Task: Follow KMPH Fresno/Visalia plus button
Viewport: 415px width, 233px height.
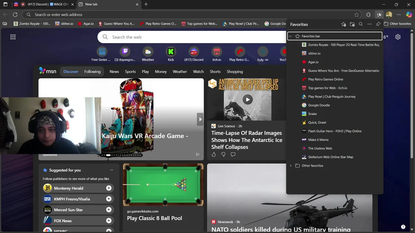Action: [x=109, y=199]
